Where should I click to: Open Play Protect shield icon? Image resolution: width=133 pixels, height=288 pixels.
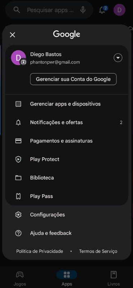point(18,159)
